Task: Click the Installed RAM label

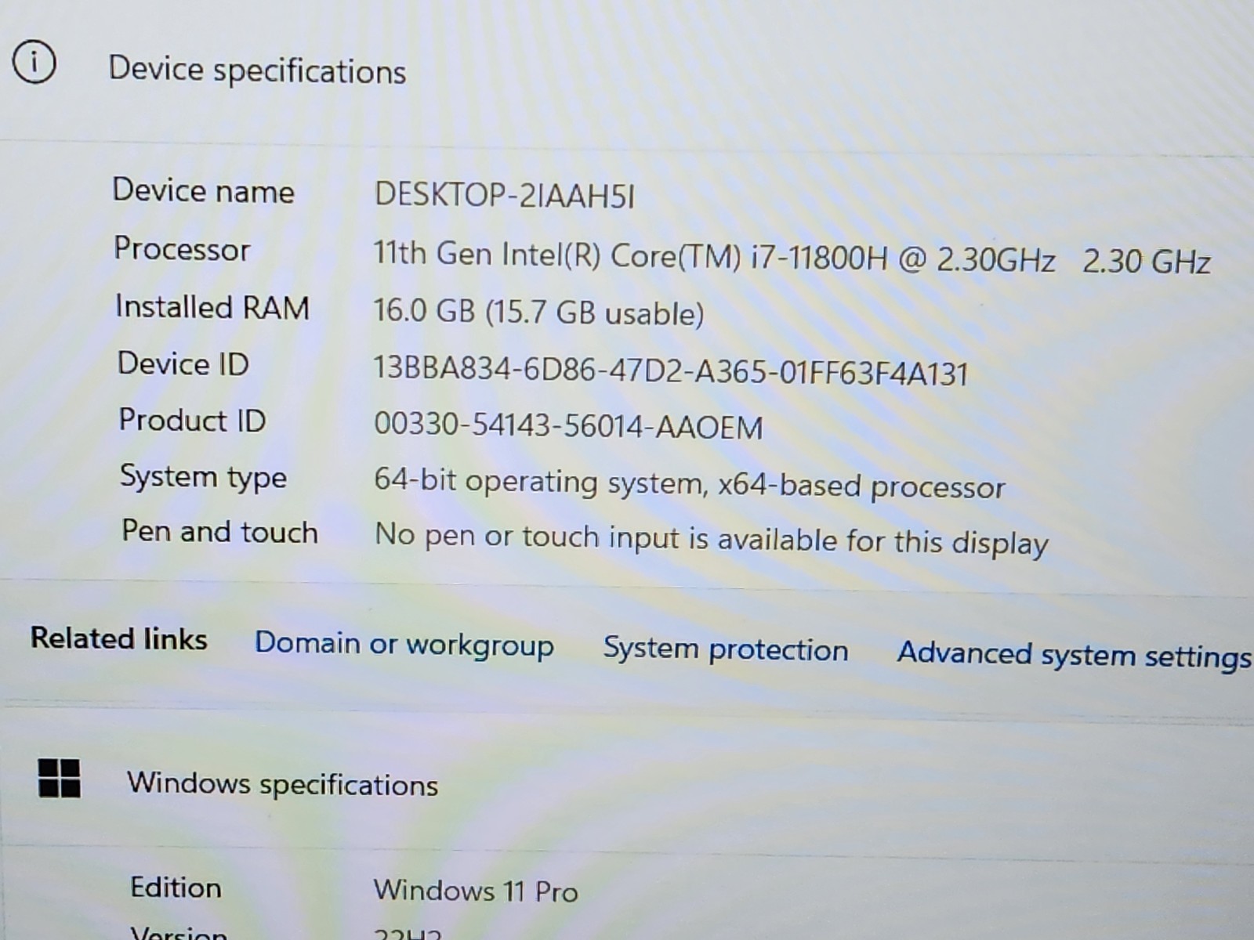Action: pyautogui.click(x=212, y=307)
